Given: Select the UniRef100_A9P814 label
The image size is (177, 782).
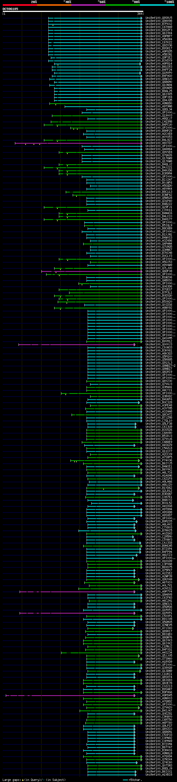Looking at the screenshot, I should click(x=159, y=64).
